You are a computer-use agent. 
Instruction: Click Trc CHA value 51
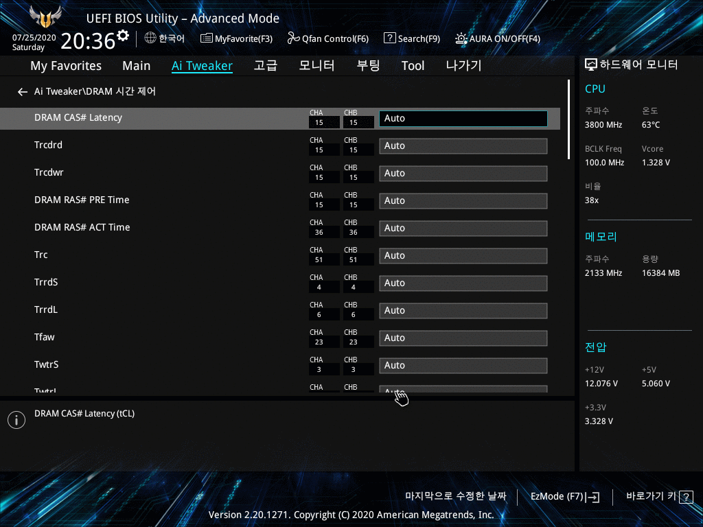click(319, 260)
